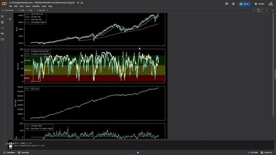Open the Edit menu

pyautogui.click(x=16, y=6)
